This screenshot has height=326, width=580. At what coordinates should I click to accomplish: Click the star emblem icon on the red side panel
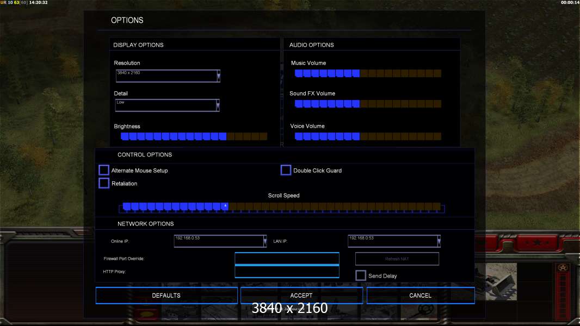pyautogui.click(x=563, y=268)
